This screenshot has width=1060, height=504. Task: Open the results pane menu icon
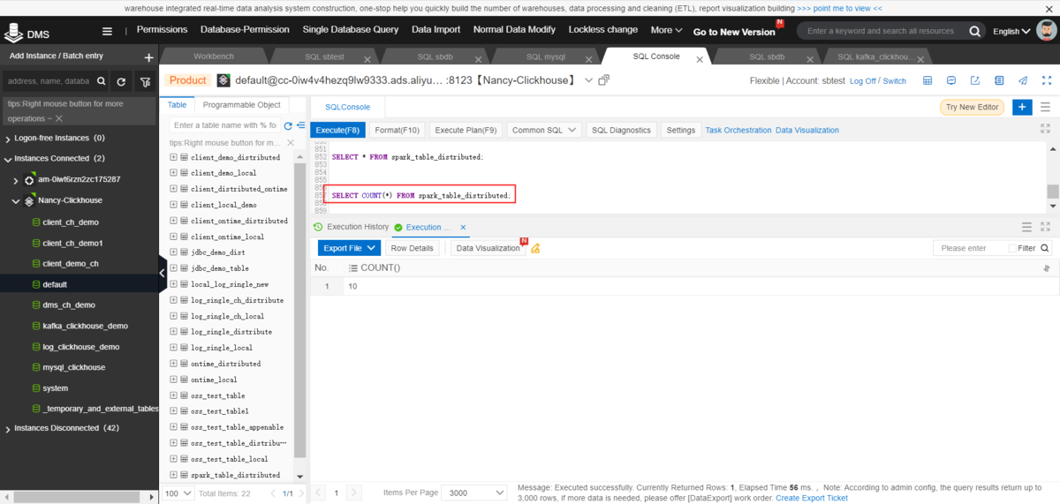click(x=1026, y=227)
